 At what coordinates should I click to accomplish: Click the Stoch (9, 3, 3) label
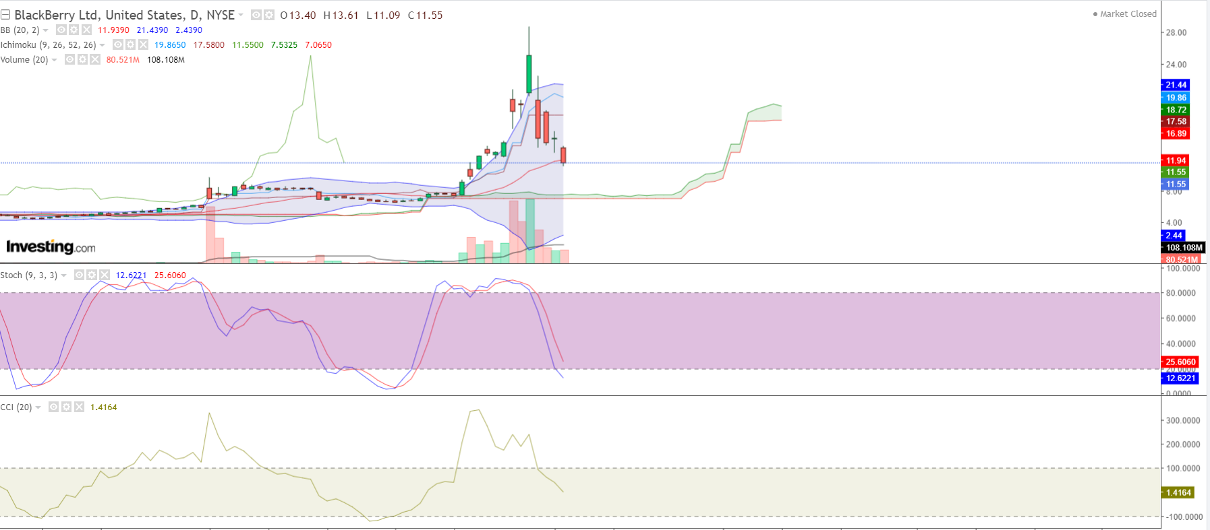29,275
